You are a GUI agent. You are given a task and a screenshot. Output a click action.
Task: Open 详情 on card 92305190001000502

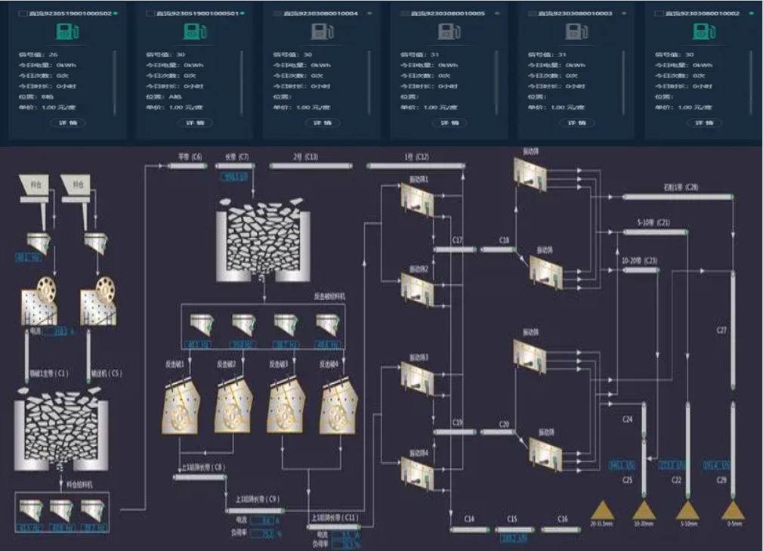[x=68, y=122]
